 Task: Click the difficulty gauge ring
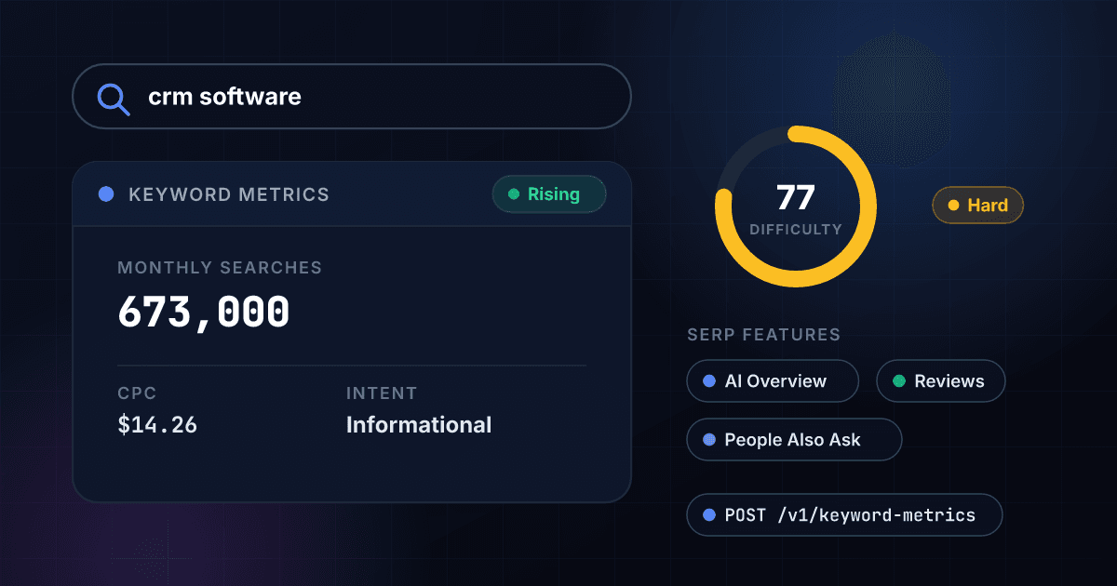(x=796, y=206)
